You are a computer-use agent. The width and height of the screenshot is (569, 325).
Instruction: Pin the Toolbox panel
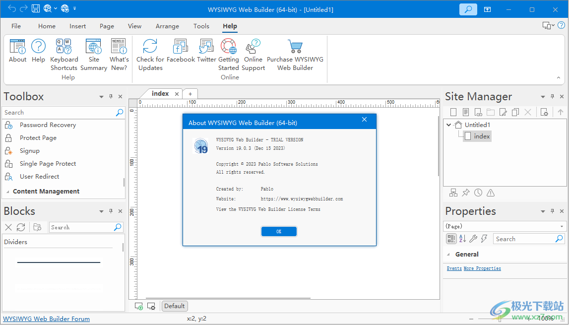click(111, 96)
